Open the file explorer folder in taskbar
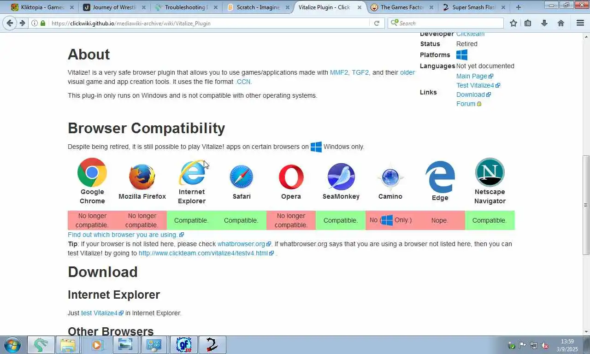Image resolution: width=590 pixels, height=354 pixels. click(68, 345)
